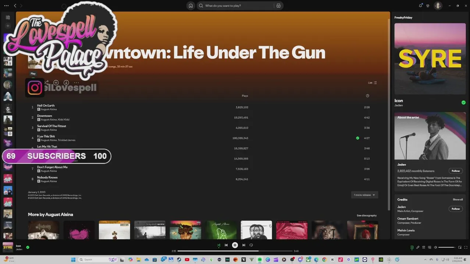The width and height of the screenshot is (470, 264).
Task: Follow Jaden in the Credits section
Action: pos(456,209)
